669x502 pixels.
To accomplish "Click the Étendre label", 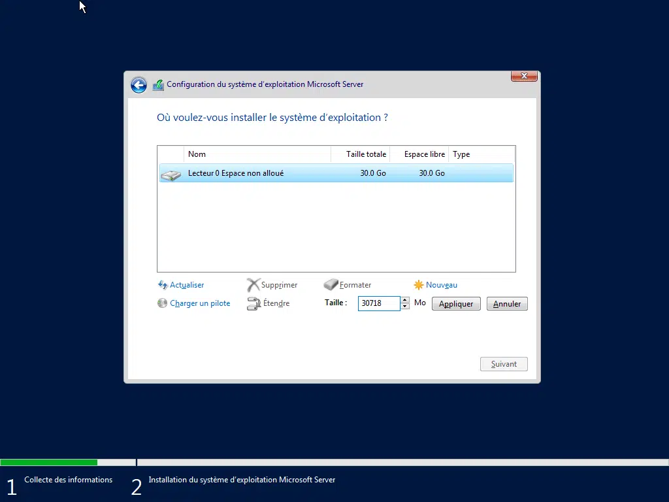I will tap(276, 303).
